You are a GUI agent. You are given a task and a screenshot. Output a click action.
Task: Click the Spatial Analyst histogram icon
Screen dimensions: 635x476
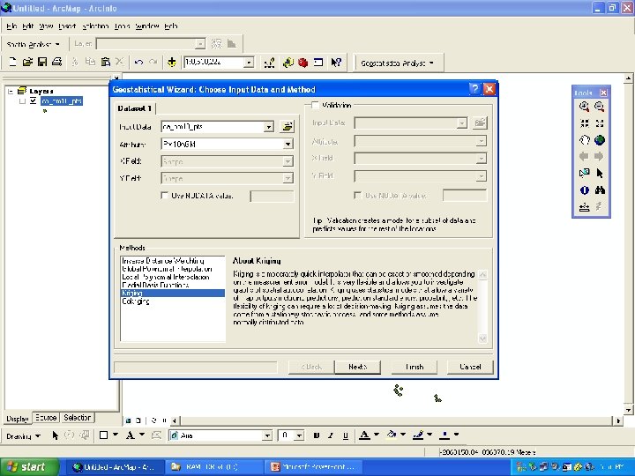(232, 44)
